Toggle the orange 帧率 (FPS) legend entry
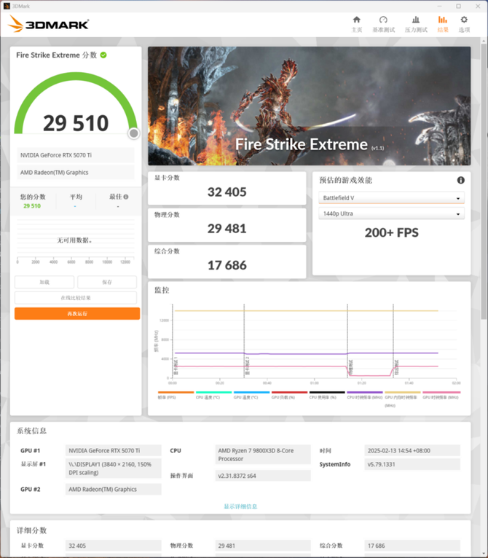The width and height of the screenshot is (488, 558). tap(176, 395)
